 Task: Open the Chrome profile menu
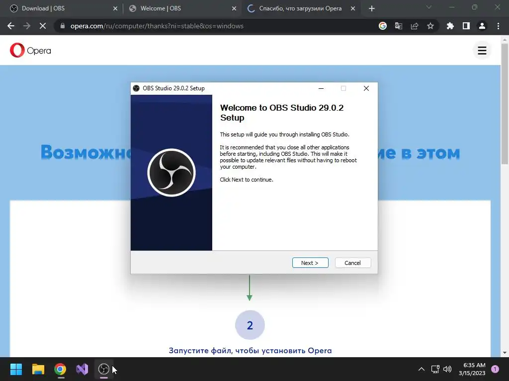[482, 26]
